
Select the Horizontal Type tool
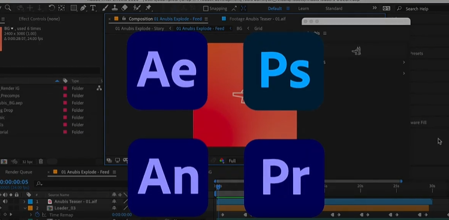[x=93, y=8]
